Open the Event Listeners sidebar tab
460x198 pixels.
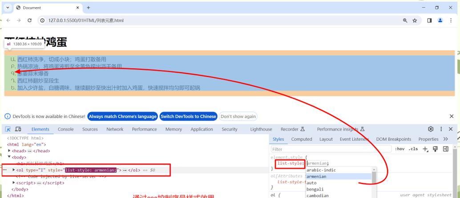point(355,139)
